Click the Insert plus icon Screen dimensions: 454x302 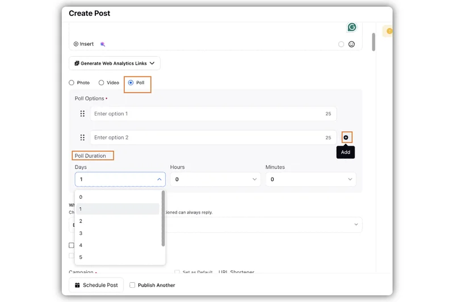76,44
